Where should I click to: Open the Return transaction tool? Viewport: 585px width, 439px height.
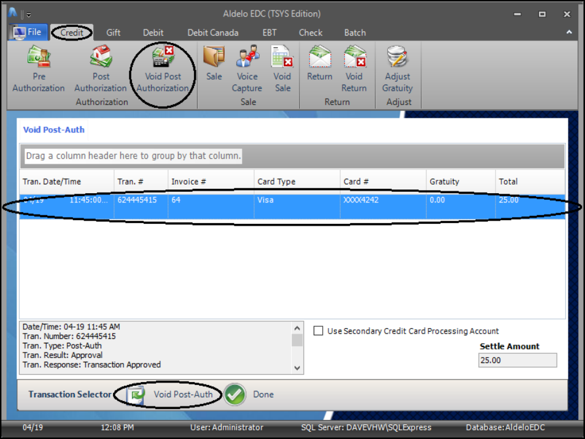[319, 63]
